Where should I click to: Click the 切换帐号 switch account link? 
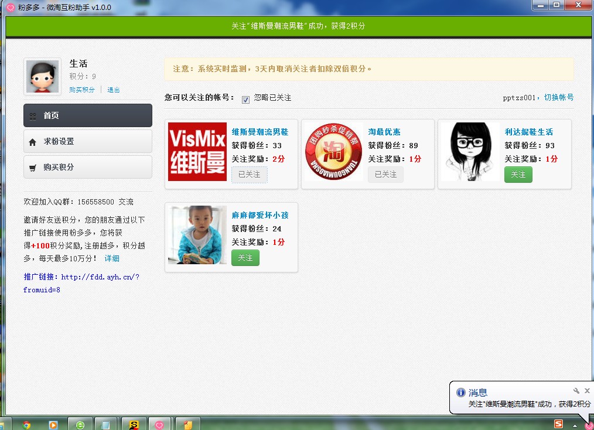[x=559, y=97]
